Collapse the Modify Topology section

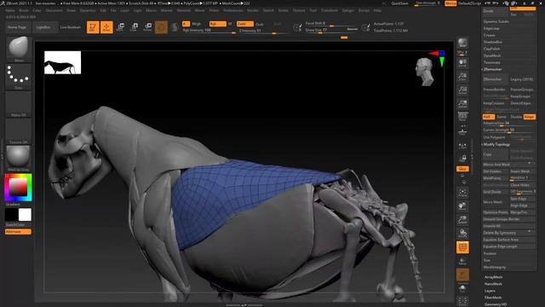pyautogui.click(x=496, y=144)
